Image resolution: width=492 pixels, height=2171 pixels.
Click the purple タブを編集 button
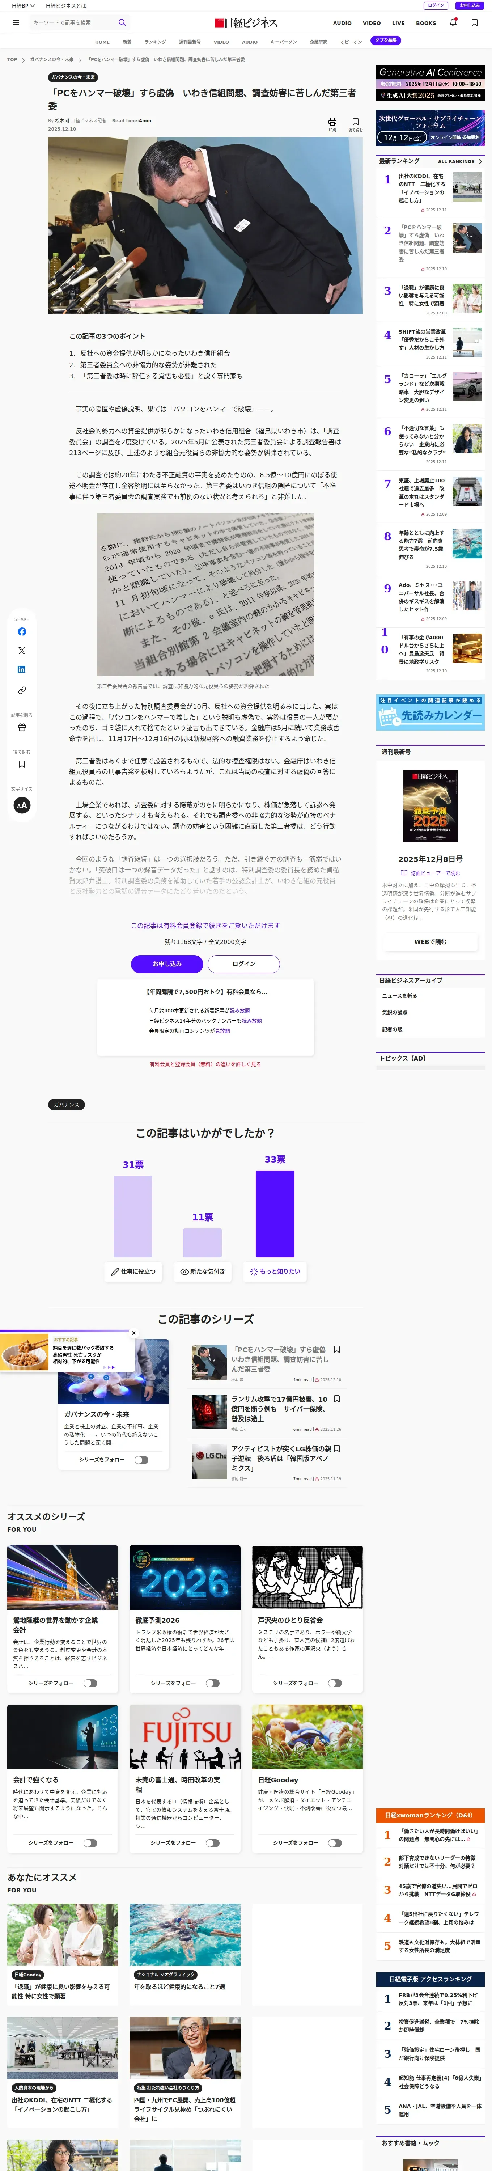point(386,41)
